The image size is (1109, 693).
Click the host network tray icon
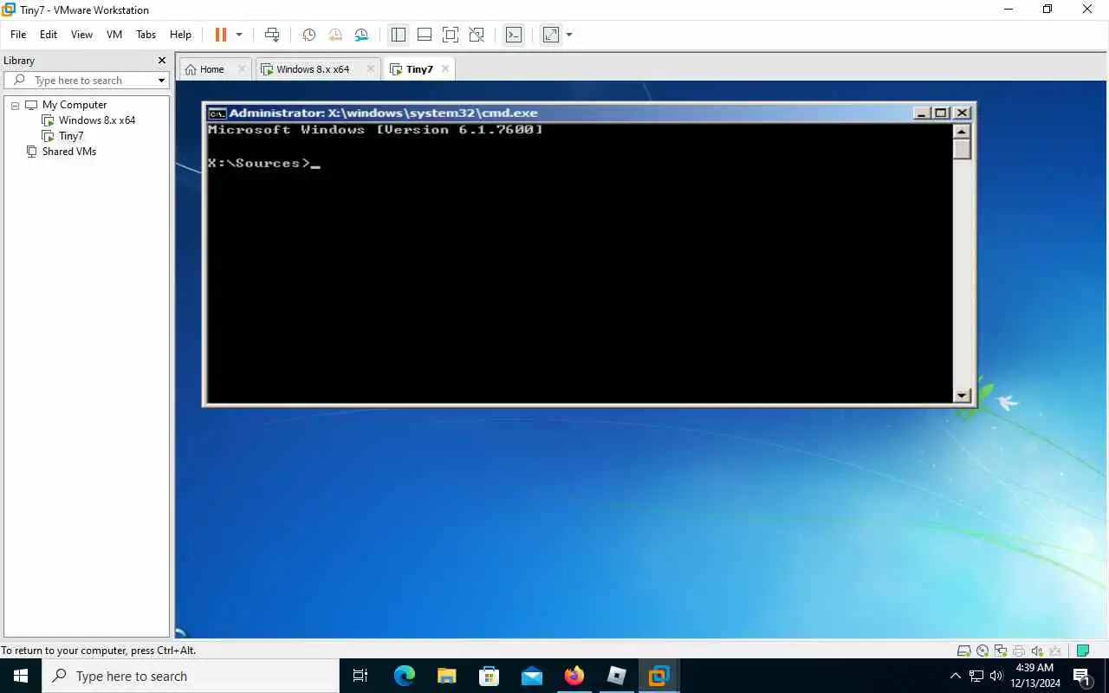click(976, 676)
